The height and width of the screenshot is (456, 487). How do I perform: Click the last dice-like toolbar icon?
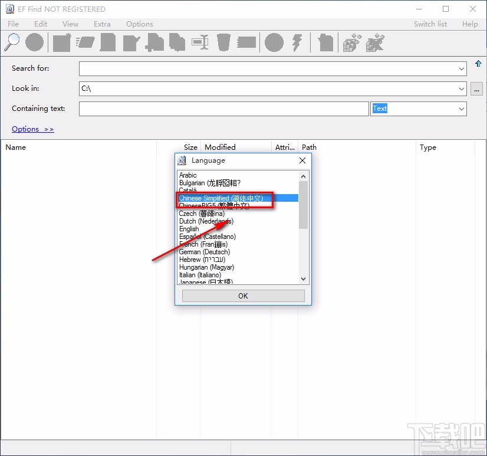pyautogui.click(x=376, y=42)
